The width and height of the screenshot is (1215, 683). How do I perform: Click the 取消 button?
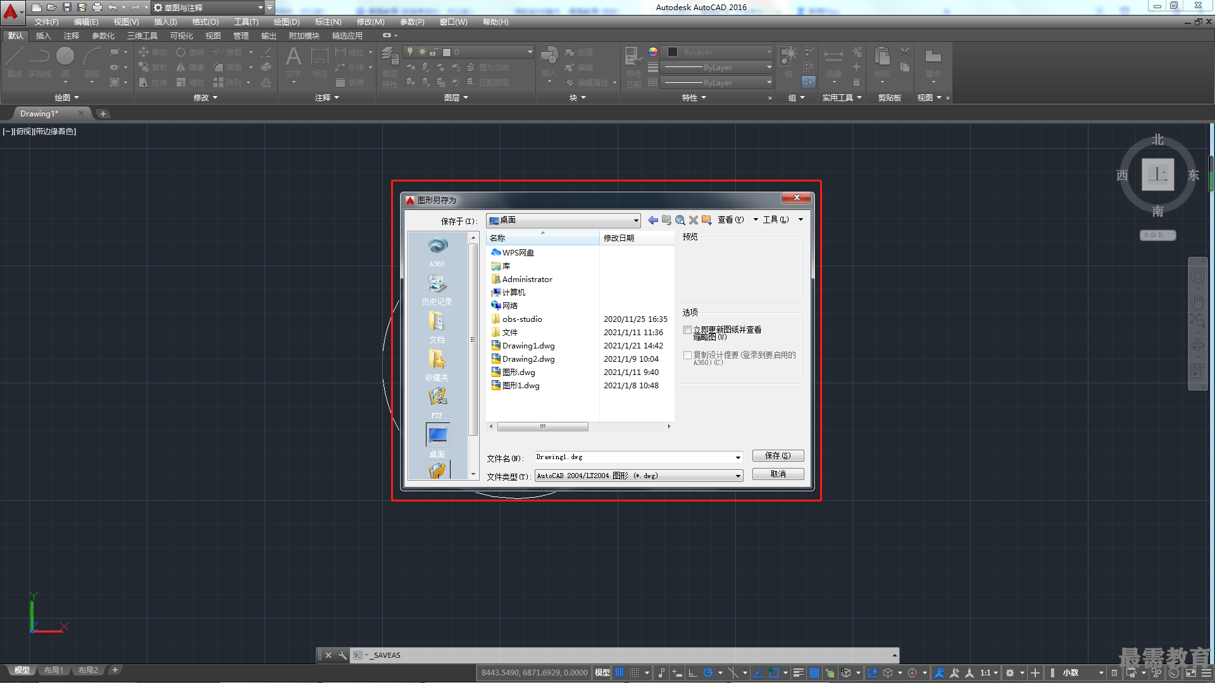(778, 474)
